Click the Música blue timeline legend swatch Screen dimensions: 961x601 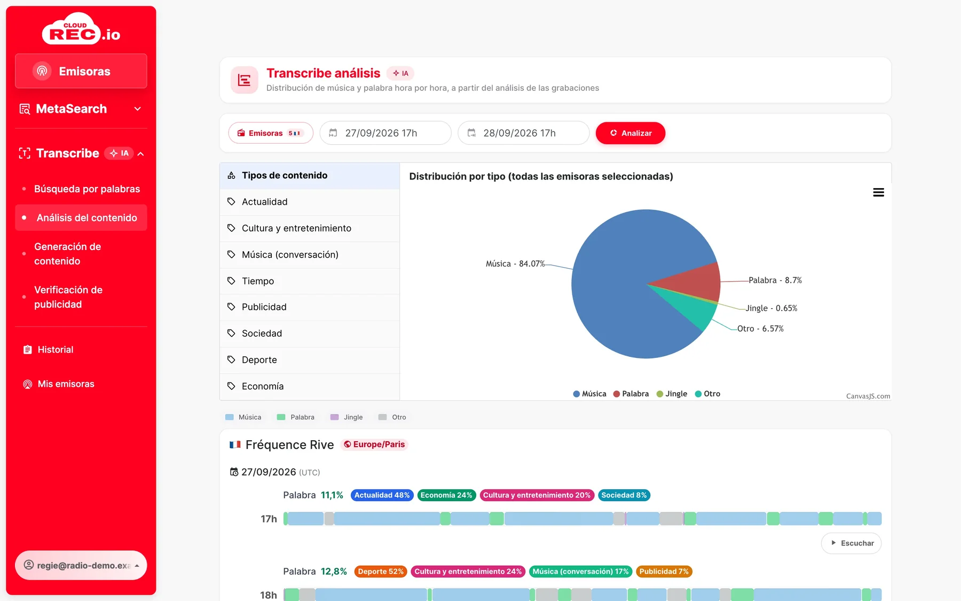tap(230, 417)
